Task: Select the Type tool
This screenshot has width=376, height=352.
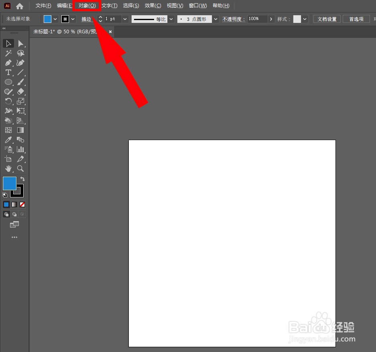Action: pyautogui.click(x=8, y=72)
